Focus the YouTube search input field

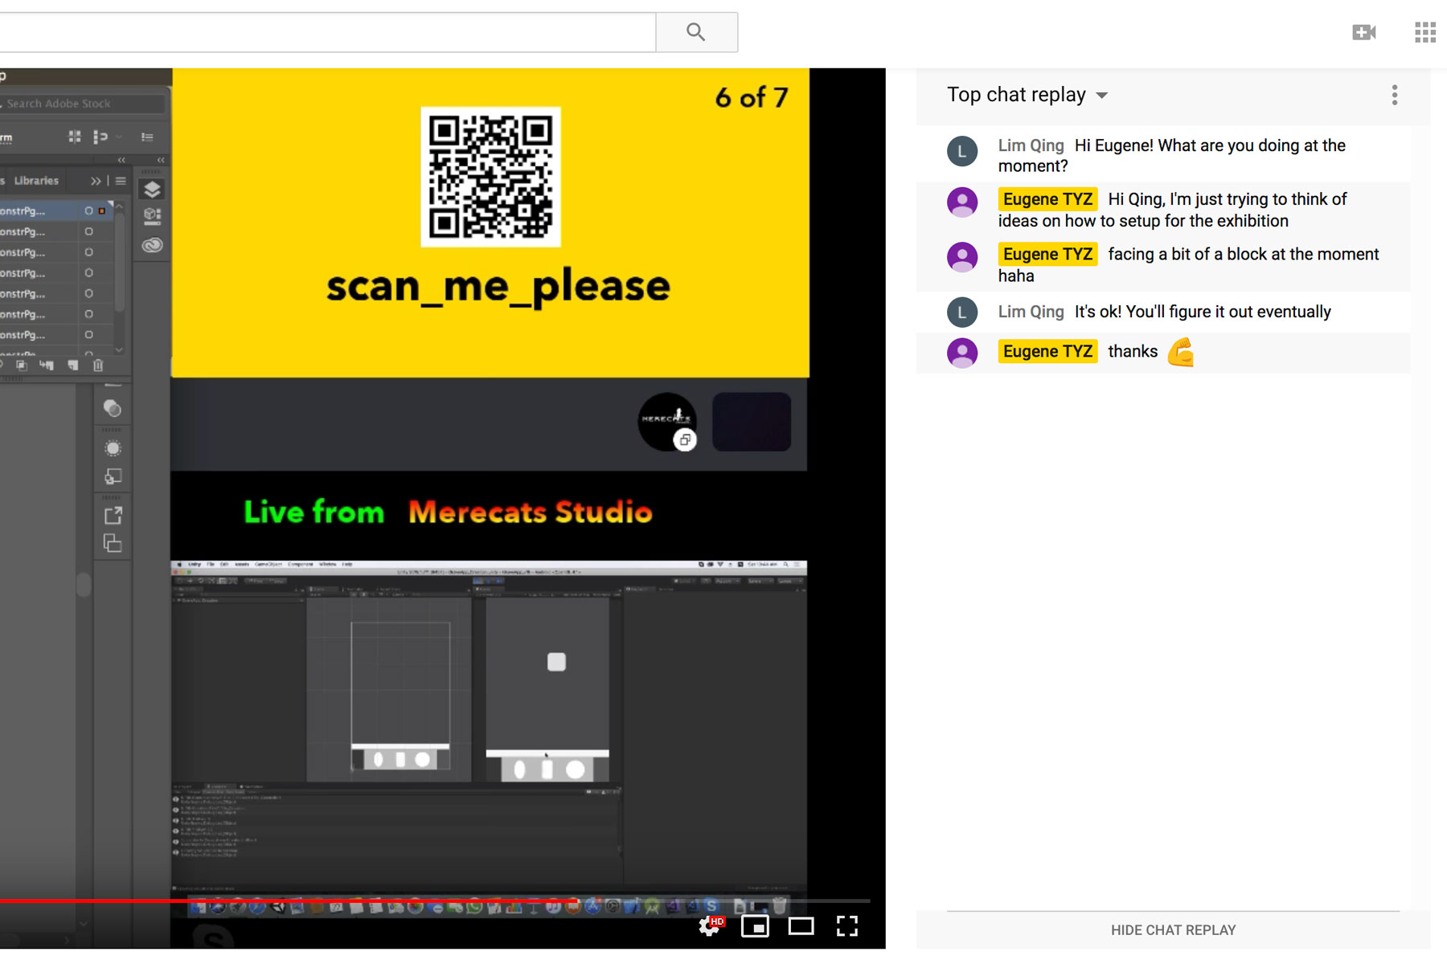[x=327, y=32]
